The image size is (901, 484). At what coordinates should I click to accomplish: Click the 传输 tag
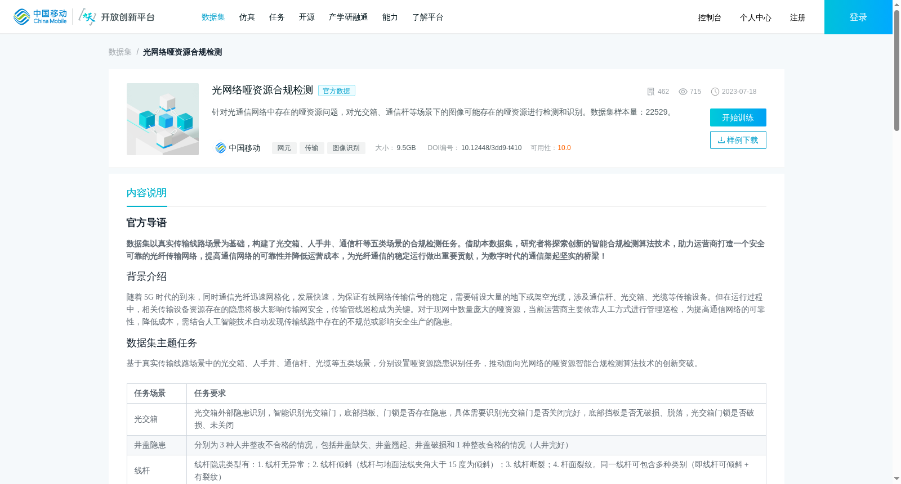tap(312, 148)
